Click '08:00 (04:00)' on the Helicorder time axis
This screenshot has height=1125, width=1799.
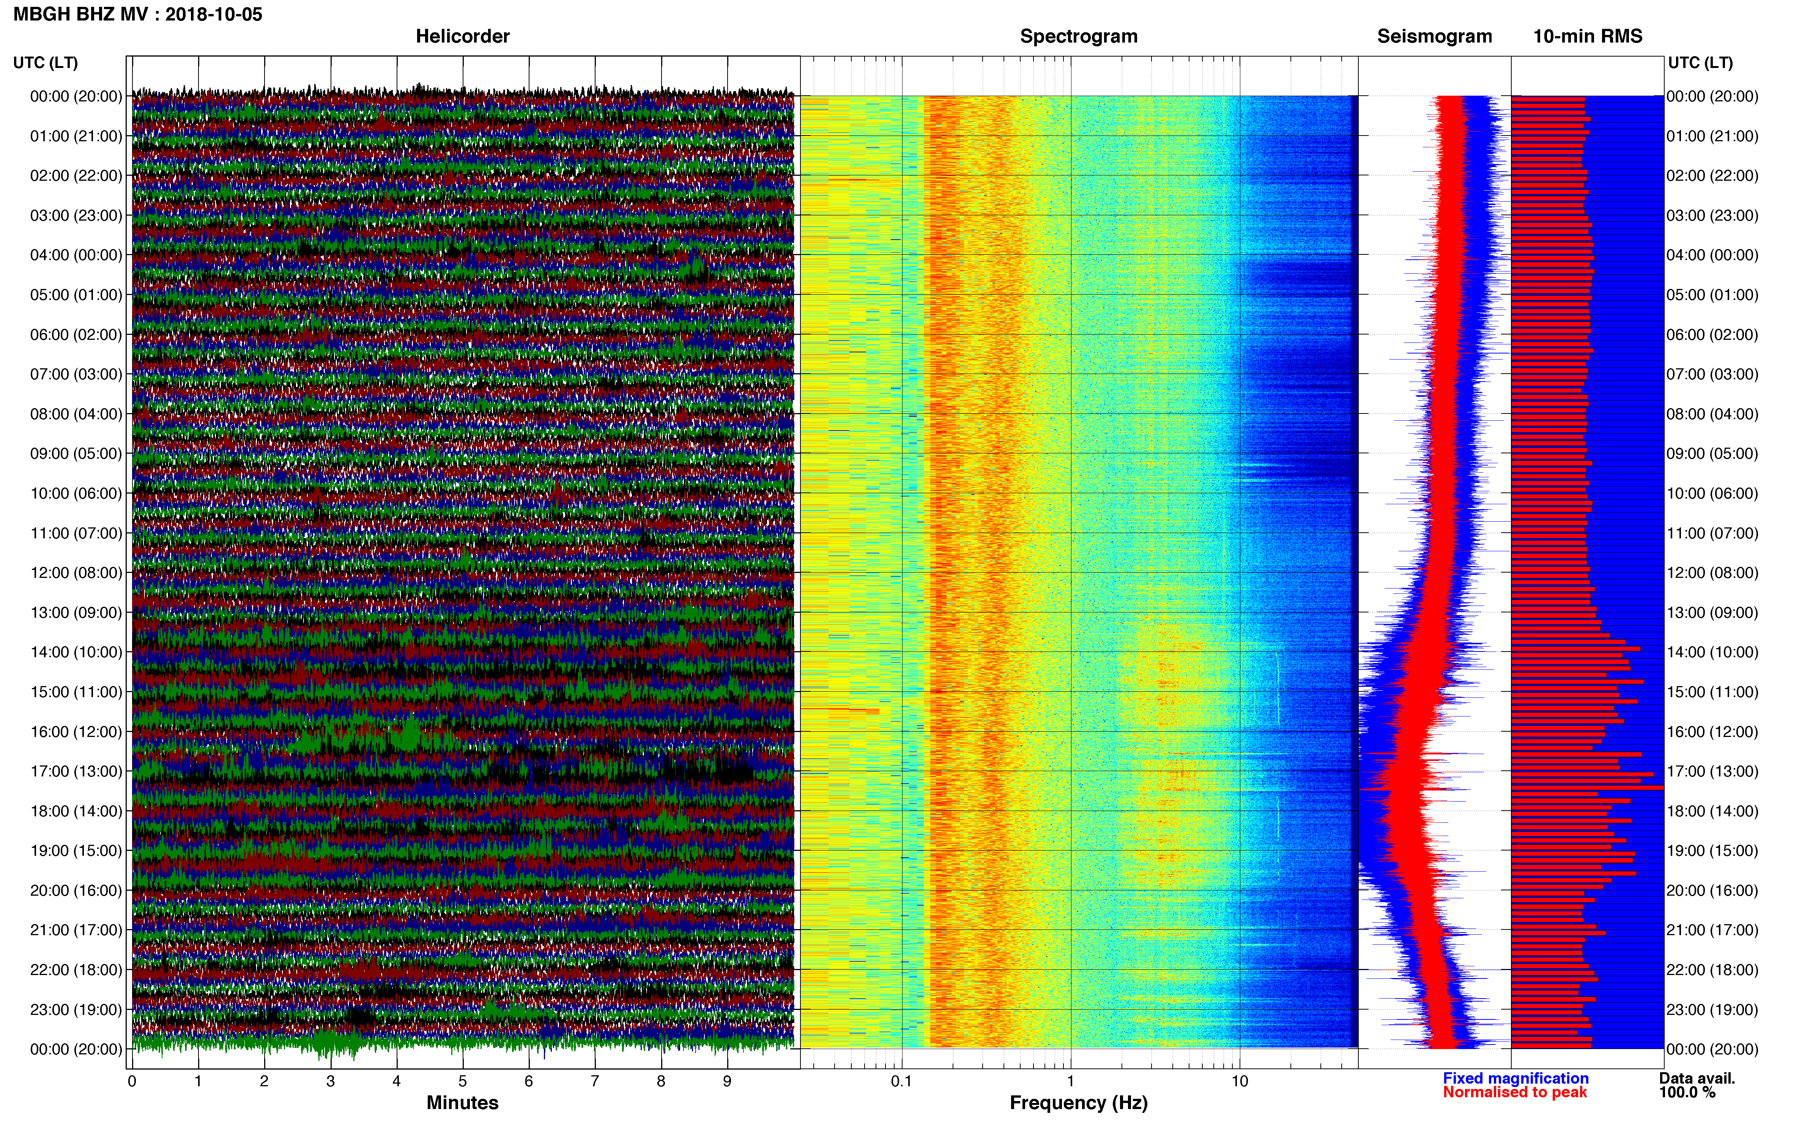point(76,414)
